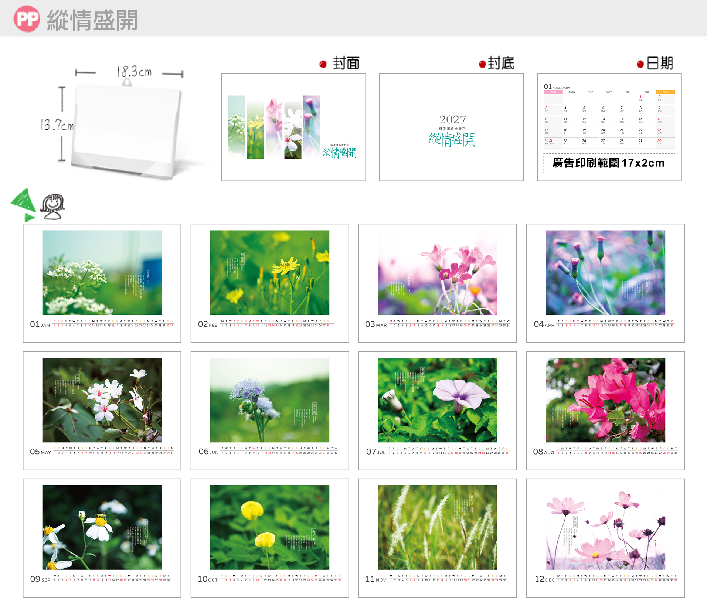Open the 2027 back cover preview
Viewport: 707px width, 616px height.
pyautogui.click(x=452, y=127)
